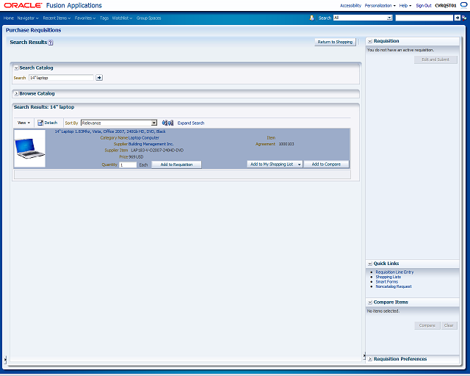The height and width of the screenshot is (376, 470).
Task: Open Group Spaces
Action: pos(148,18)
